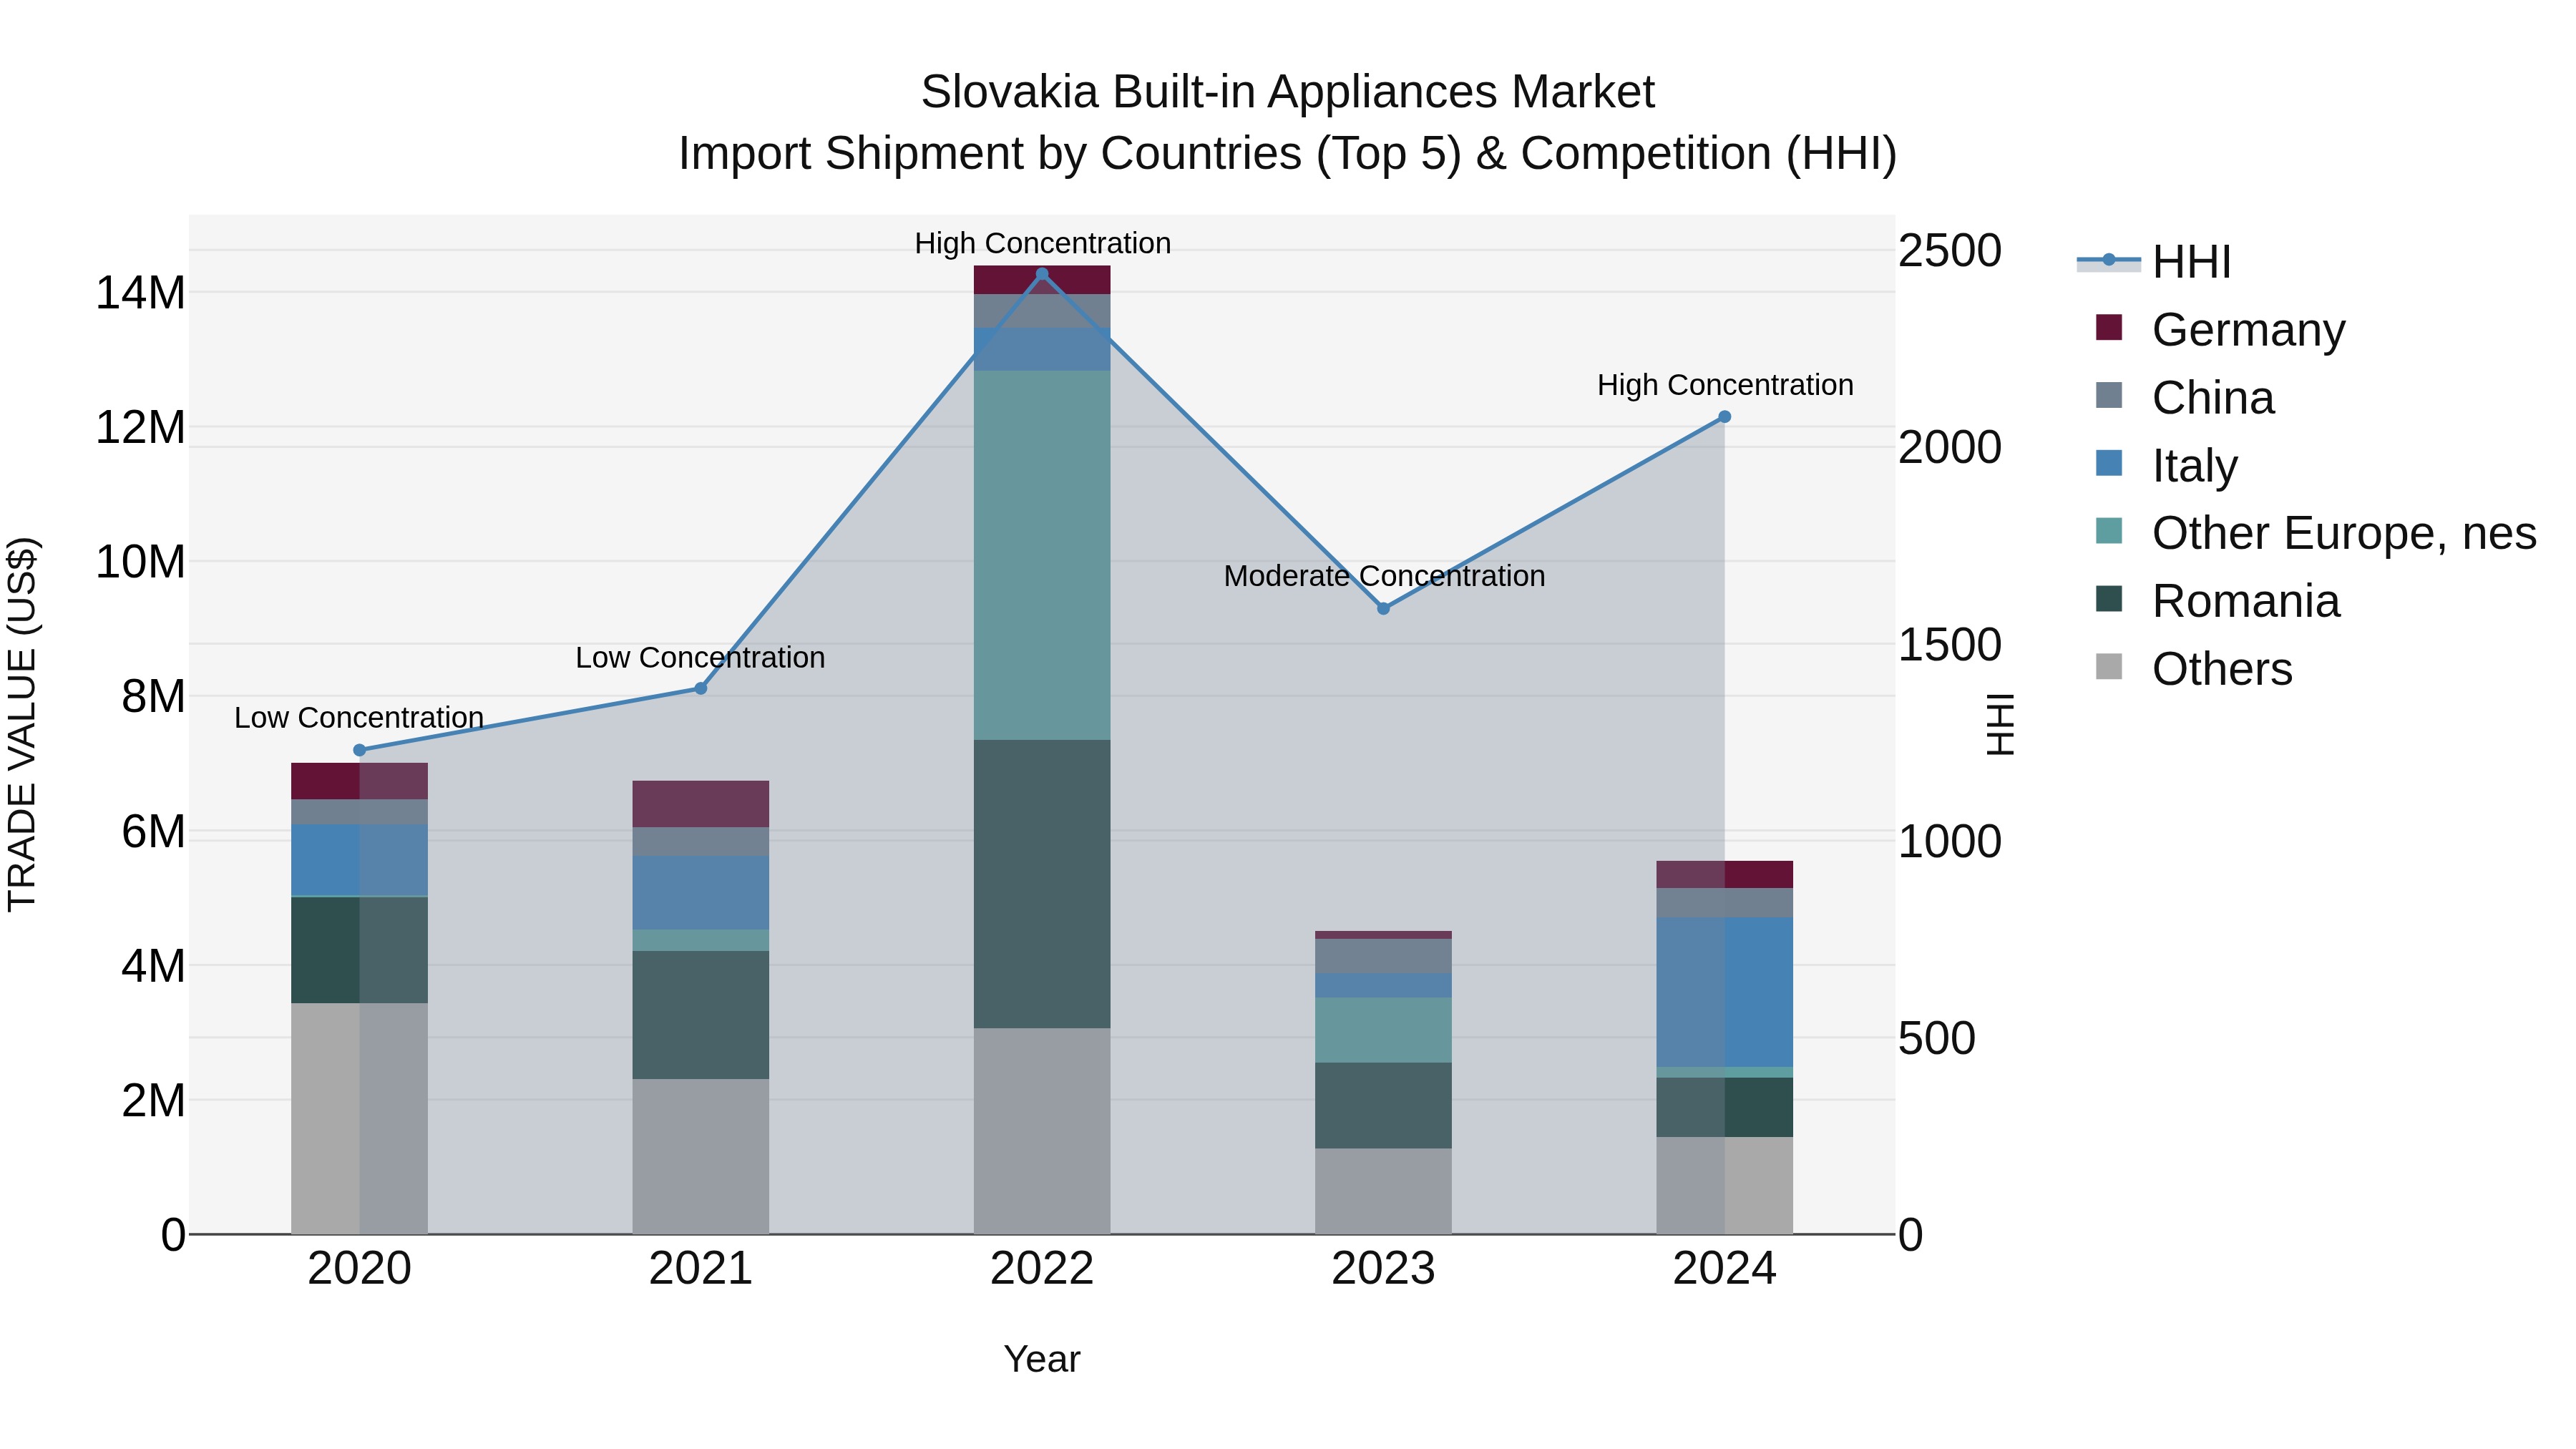This screenshot has width=2576, height=1449.
Task: Click the Other Europe teal legend swatch
Action: coord(2109,531)
